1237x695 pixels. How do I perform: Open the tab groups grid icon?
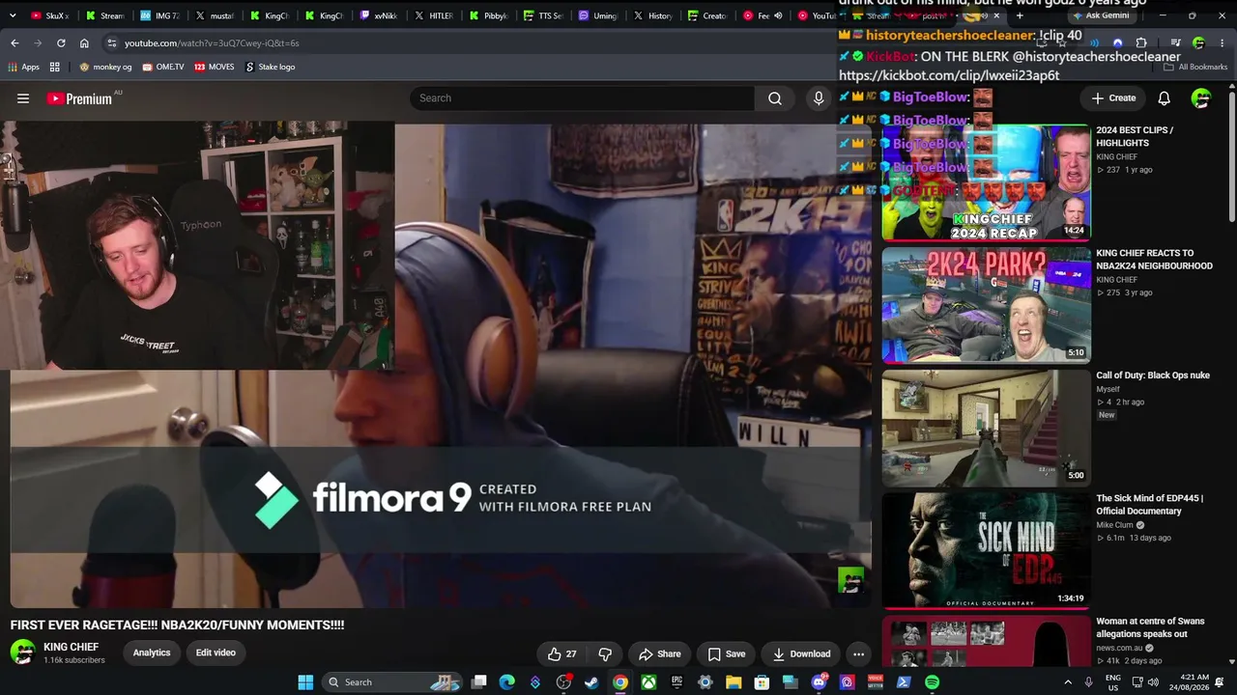tap(55, 67)
